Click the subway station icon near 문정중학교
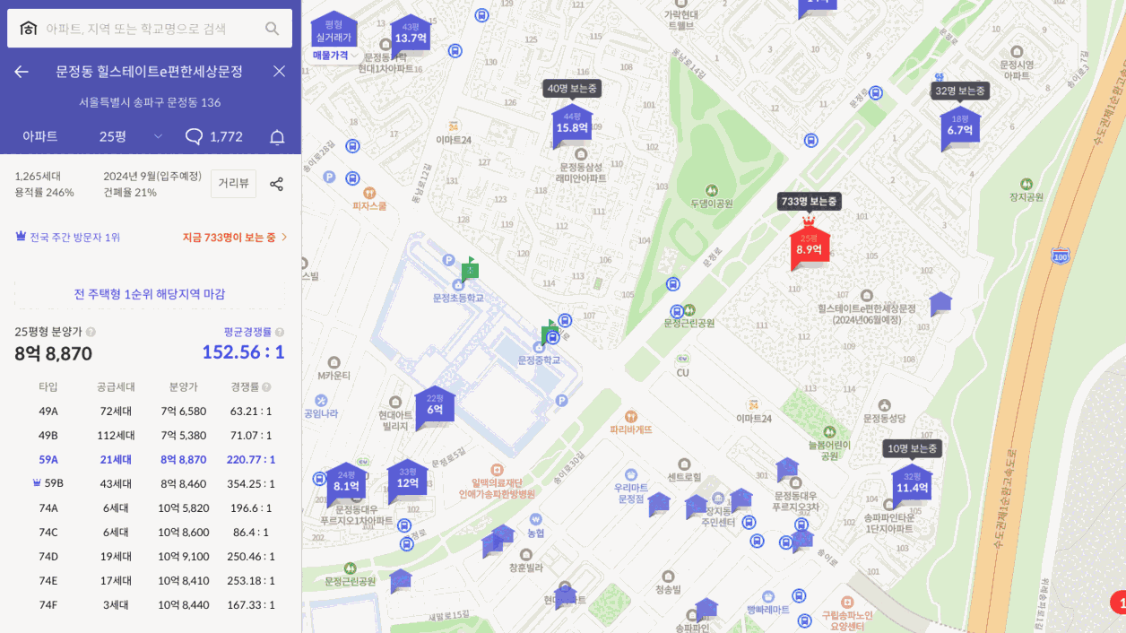 564,320
